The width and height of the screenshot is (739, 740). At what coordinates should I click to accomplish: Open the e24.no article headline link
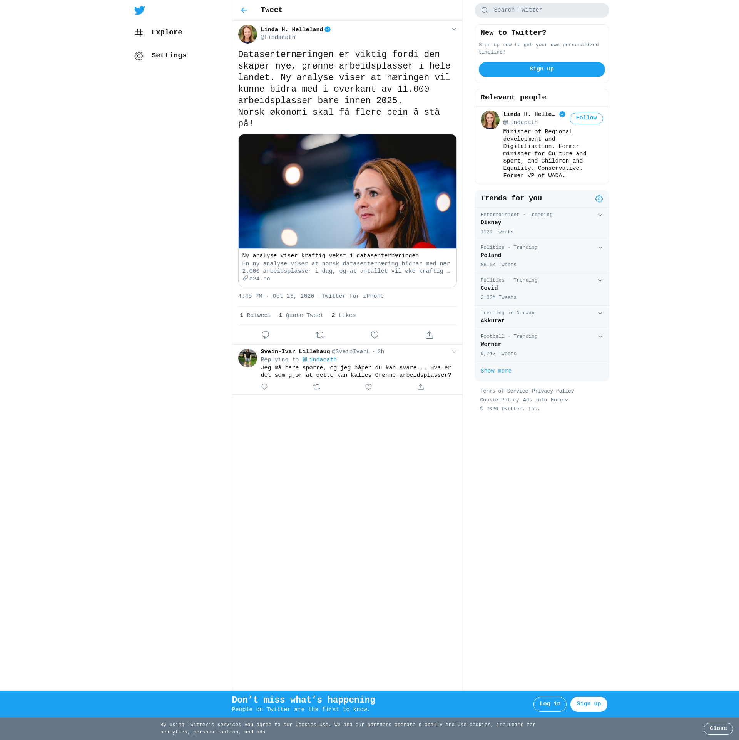pos(331,256)
